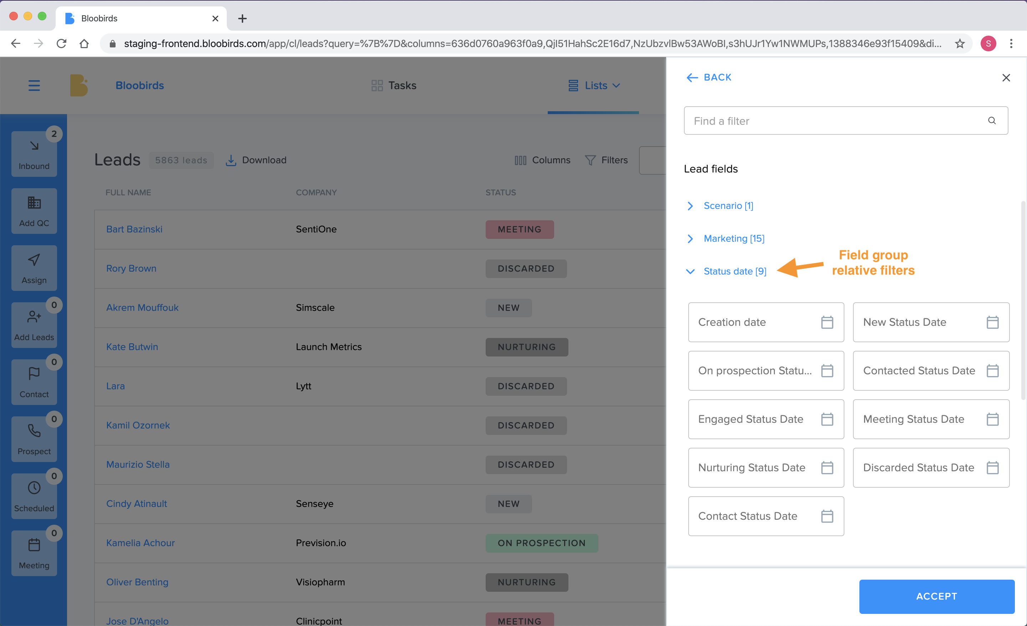Image resolution: width=1027 pixels, height=626 pixels.
Task: Open the Scheduled clock shortcut
Action: point(34,496)
